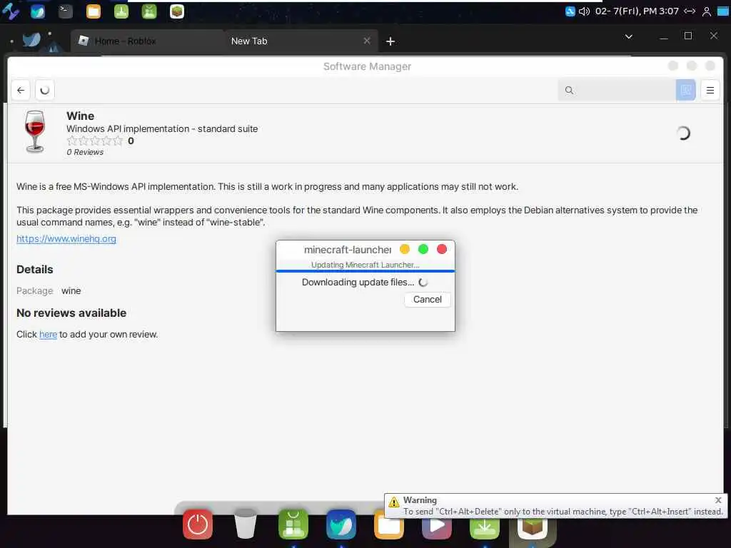Click the blue bird browser icon in top panel

coord(38,11)
